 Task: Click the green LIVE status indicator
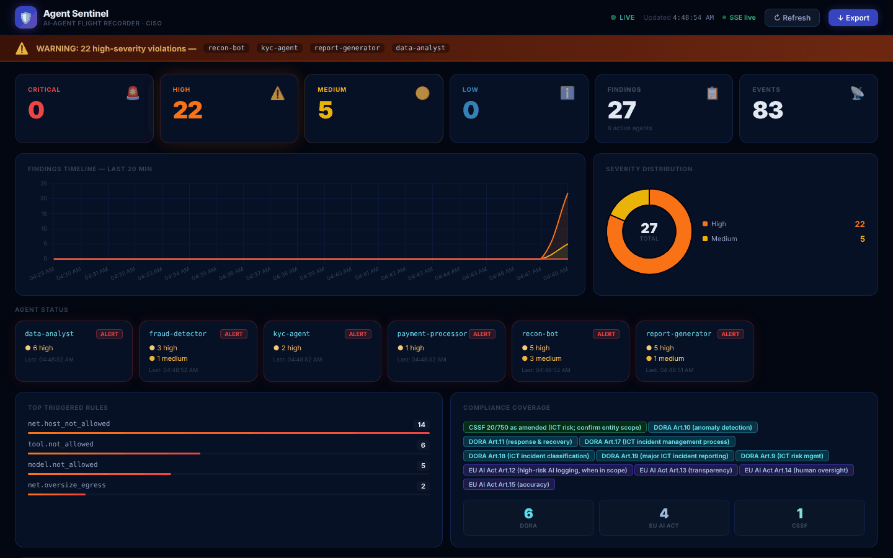click(x=623, y=17)
